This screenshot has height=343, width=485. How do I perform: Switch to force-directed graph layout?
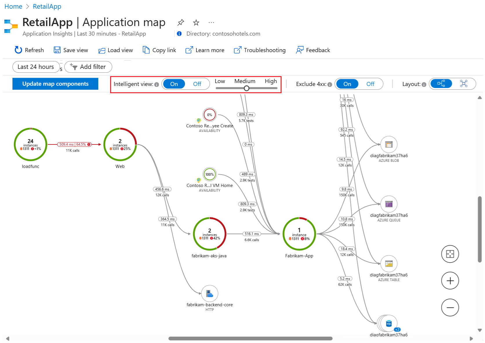(464, 84)
